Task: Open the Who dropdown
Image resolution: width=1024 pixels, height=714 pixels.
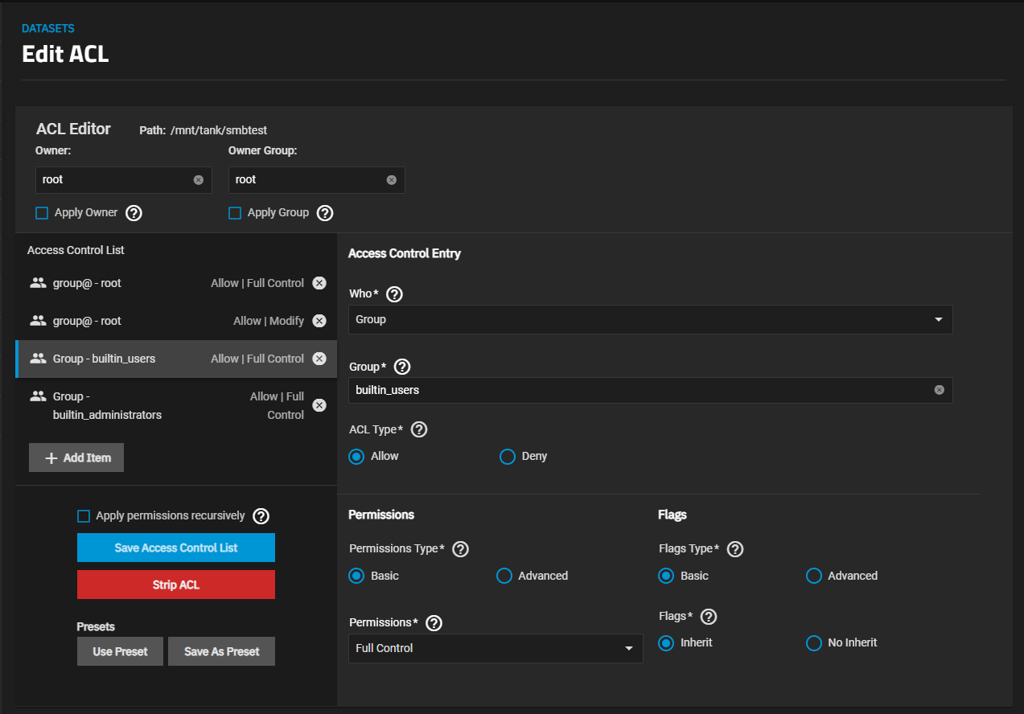Action: tap(650, 319)
